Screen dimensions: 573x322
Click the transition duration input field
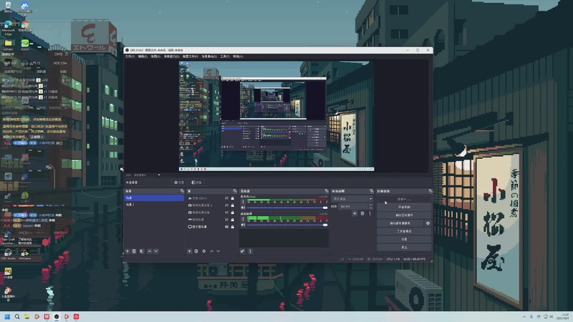(x=353, y=206)
